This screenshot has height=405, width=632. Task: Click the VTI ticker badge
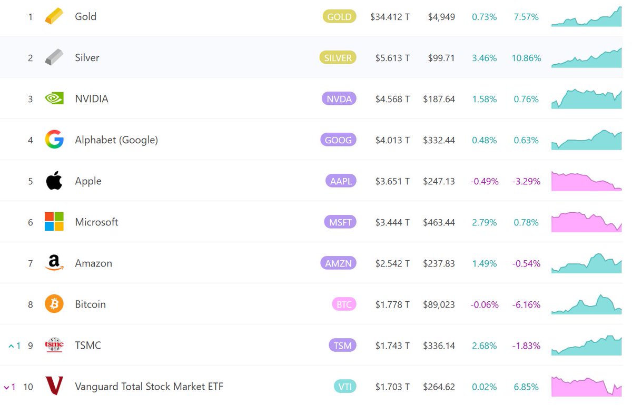point(344,387)
